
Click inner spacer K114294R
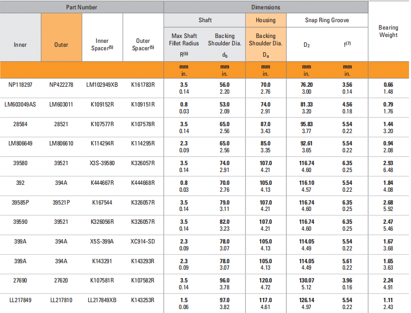[102, 143]
